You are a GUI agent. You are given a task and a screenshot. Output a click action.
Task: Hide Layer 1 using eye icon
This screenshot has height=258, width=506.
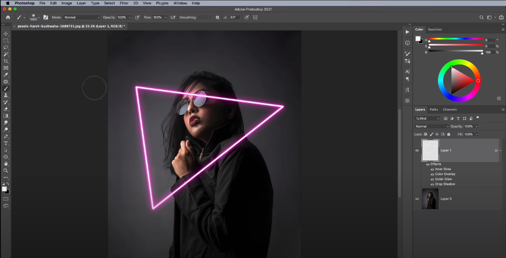[417, 151]
